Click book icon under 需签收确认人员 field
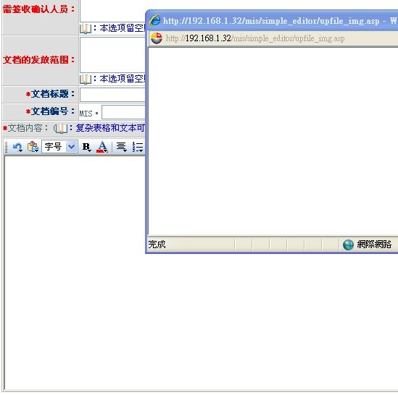This screenshot has height=395, width=398. click(x=86, y=28)
